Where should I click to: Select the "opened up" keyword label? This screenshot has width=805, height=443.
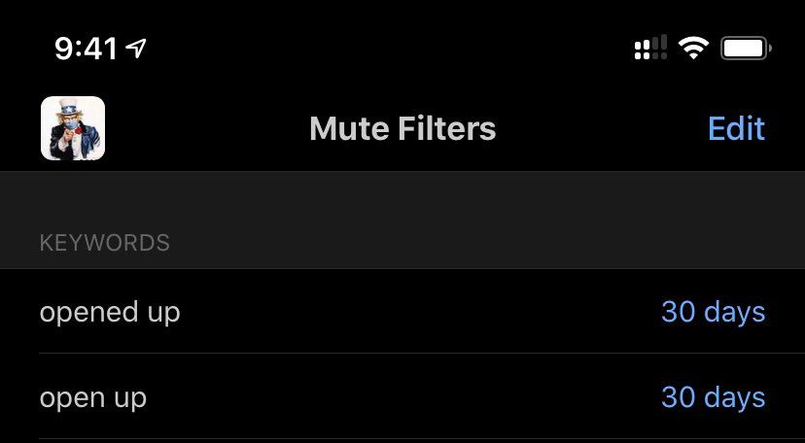click(x=110, y=313)
